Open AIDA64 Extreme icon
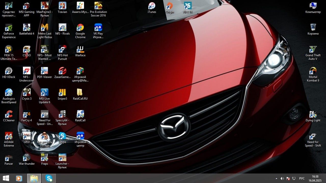326x183 pixels. click(x=9, y=139)
